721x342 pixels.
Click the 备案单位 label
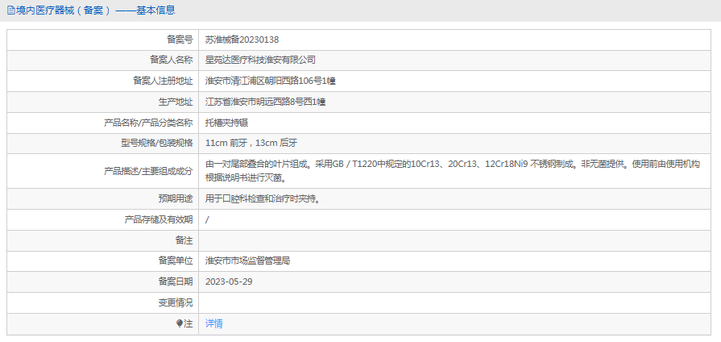(176, 261)
